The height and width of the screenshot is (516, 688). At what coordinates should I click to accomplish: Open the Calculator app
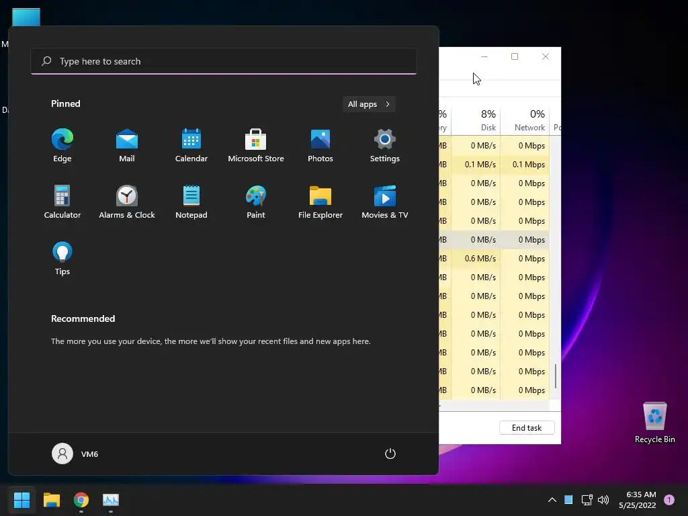click(x=62, y=202)
